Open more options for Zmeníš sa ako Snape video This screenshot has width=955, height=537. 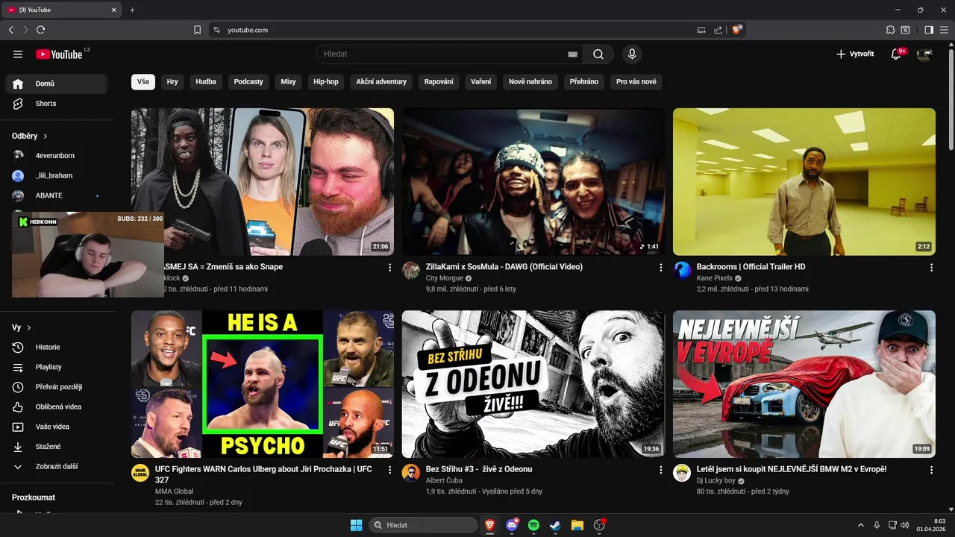[x=389, y=267]
